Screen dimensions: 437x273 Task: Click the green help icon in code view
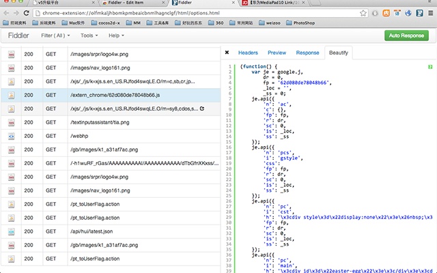[430, 67]
